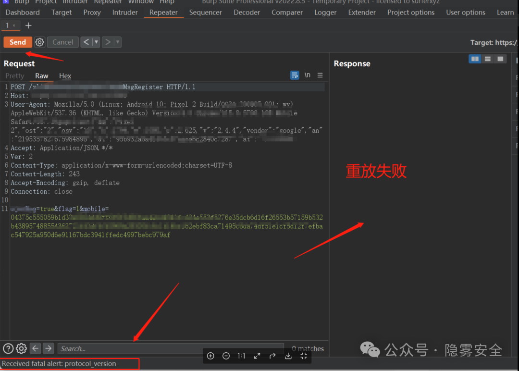
Task: Click the Ver: 2 header line
Action: coord(22,157)
